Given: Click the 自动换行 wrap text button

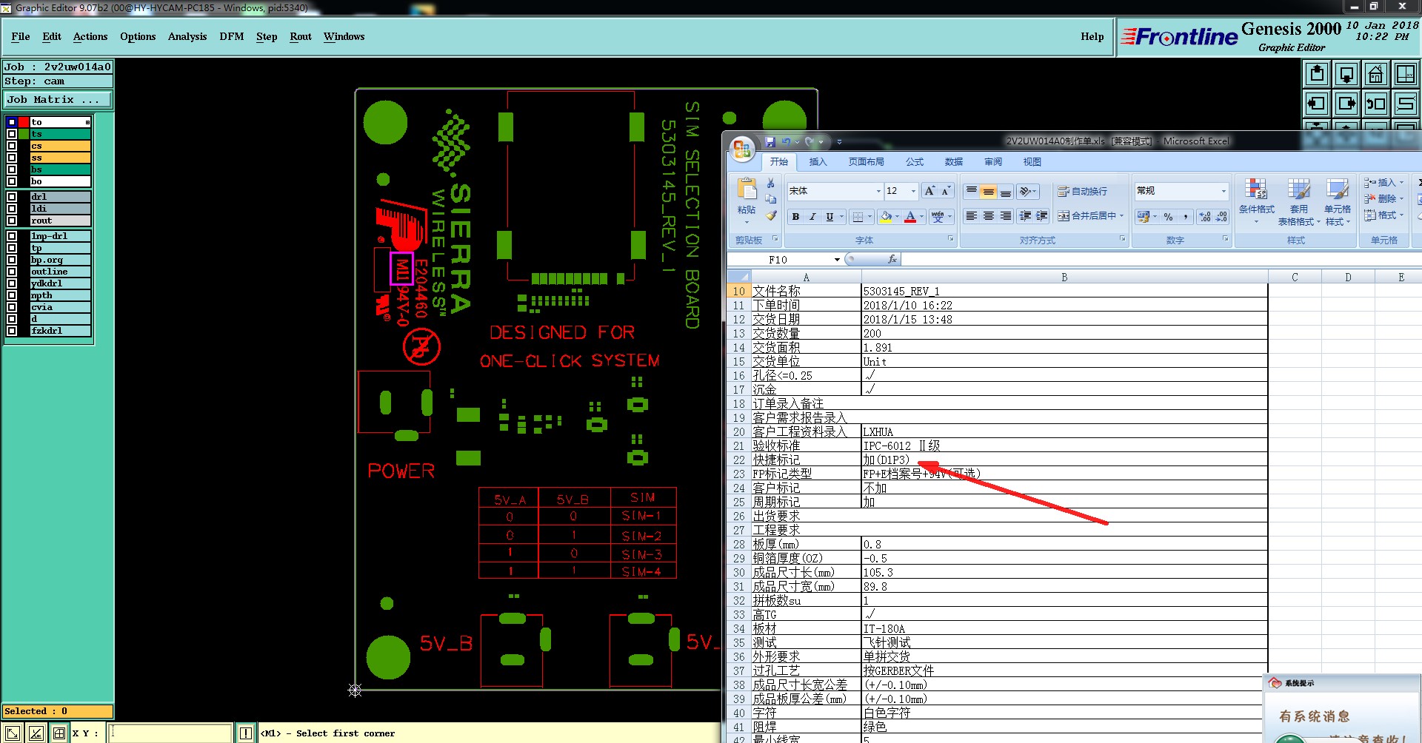Looking at the screenshot, I should click(x=1083, y=191).
